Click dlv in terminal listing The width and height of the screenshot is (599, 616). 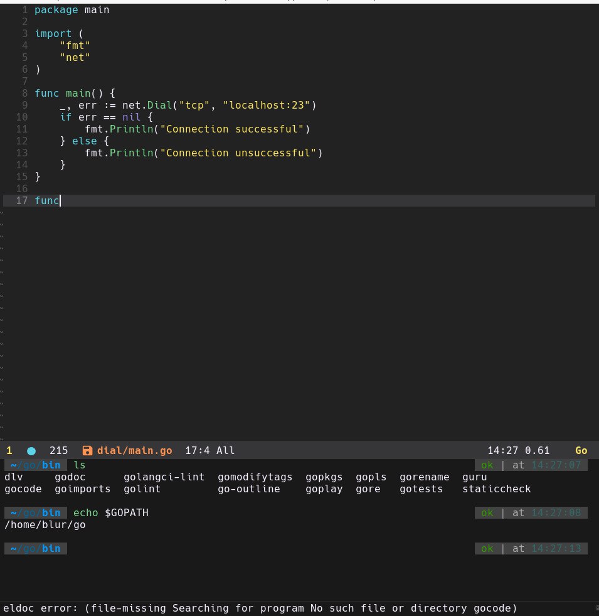14,477
